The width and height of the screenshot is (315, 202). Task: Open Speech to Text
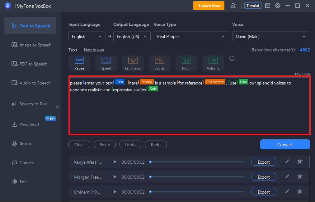30,104
